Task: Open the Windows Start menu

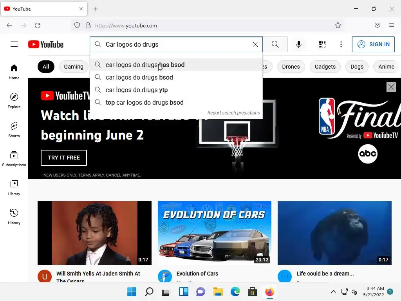Action: click(132, 292)
